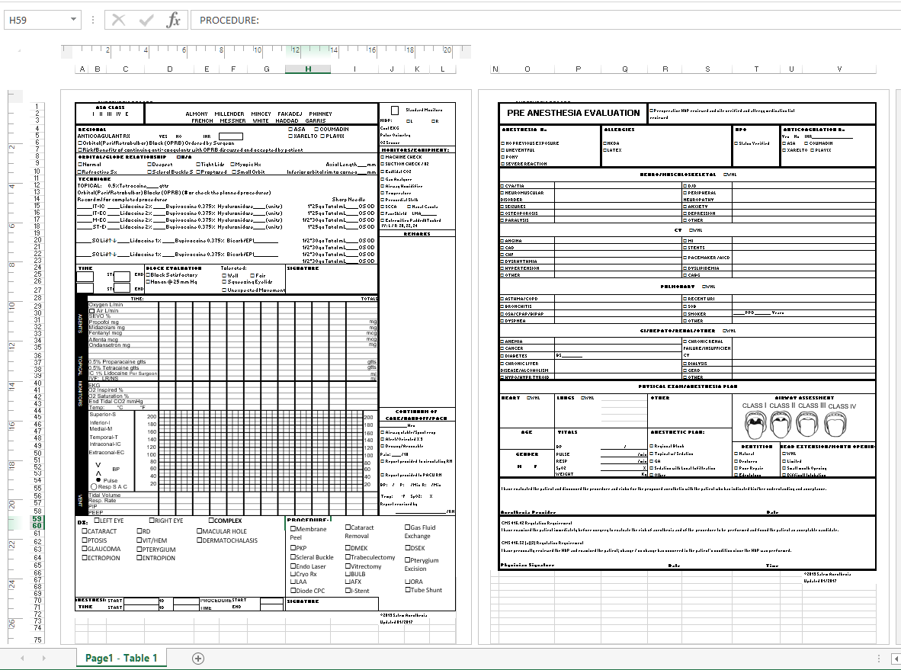Tick the GLAUCOMA checkbox
This screenshot has width=901, height=670.
(x=85, y=549)
